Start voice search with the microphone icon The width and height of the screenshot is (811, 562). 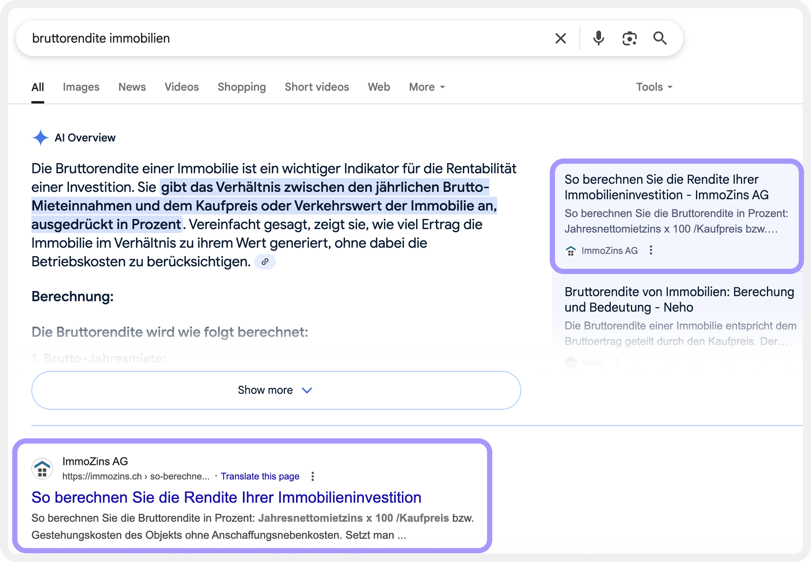[x=599, y=38]
